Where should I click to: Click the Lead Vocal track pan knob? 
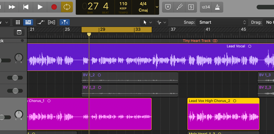coord(19,57)
